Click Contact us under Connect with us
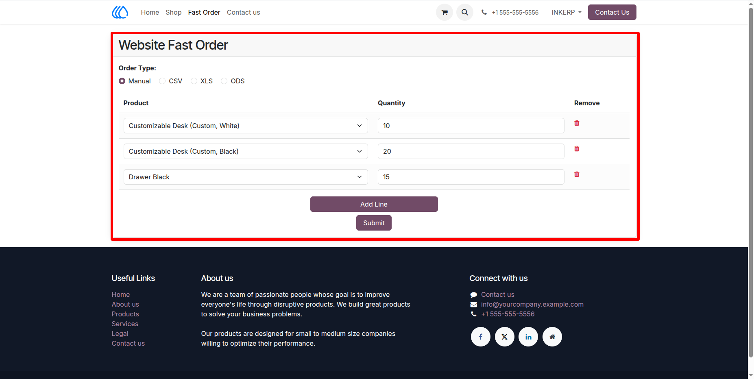This screenshot has width=754, height=379. (x=497, y=294)
